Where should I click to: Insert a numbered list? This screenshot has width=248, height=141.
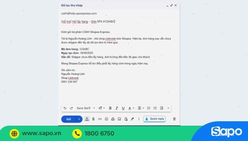pos(149,108)
